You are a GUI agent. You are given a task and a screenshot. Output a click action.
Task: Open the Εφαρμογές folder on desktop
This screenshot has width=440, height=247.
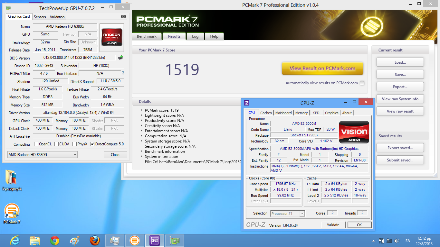point(12,180)
